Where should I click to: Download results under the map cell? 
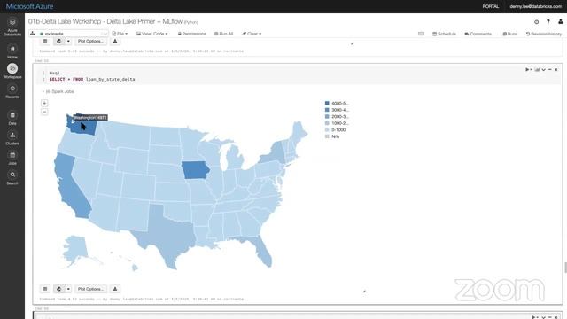point(115,289)
